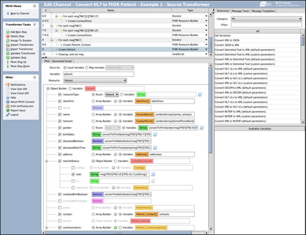Click the Move Step Up arrow icon
Image resolution: width=306 pixels, height=235 pixels.
pyautogui.click(x=8, y=62)
